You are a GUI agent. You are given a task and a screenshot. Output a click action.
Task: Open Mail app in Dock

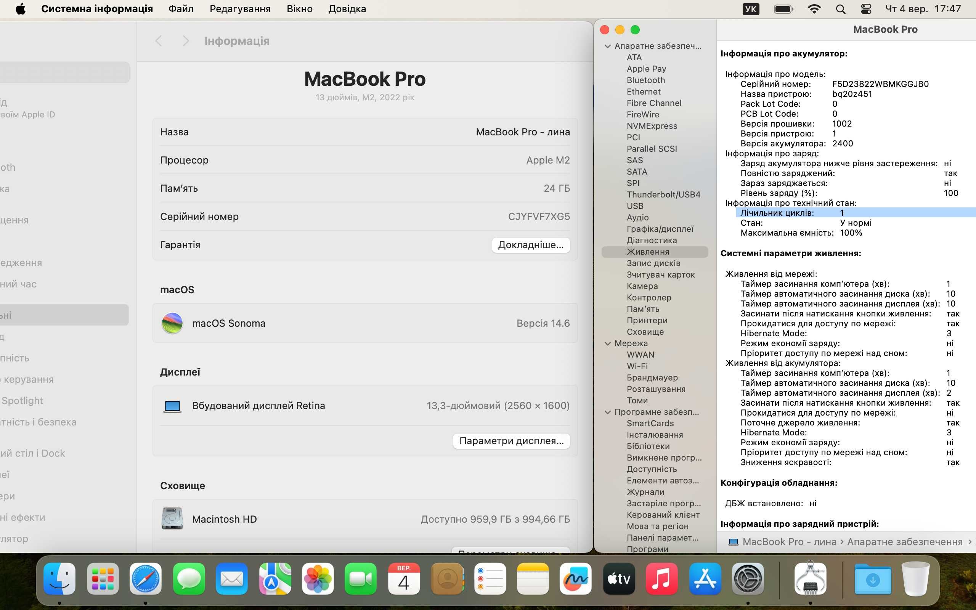[x=231, y=578]
